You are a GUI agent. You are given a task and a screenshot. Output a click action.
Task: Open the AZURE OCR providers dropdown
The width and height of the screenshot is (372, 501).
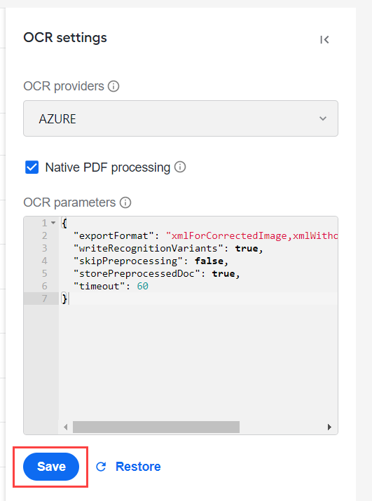181,118
